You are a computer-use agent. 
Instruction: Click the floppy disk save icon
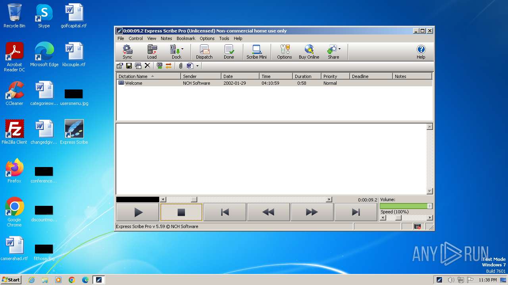[x=129, y=66]
